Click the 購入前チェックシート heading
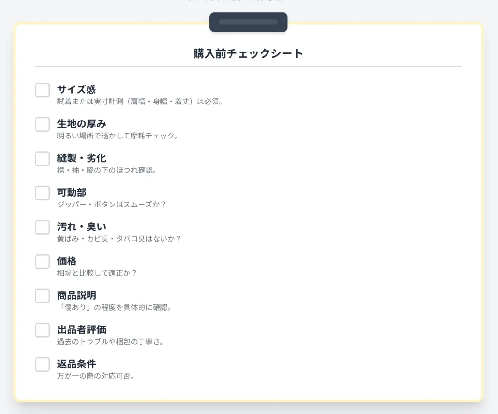This screenshot has height=414, width=498. click(248, 53)
